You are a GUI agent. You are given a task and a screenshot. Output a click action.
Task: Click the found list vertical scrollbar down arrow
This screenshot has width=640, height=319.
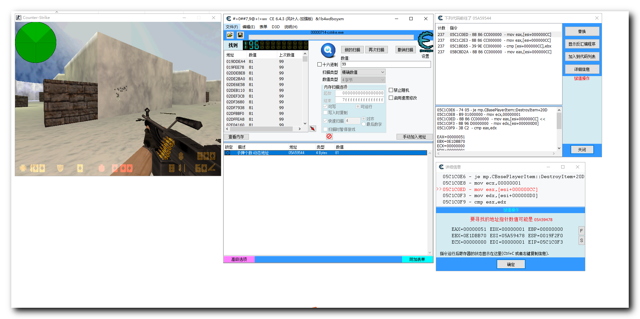coord(305,124)
